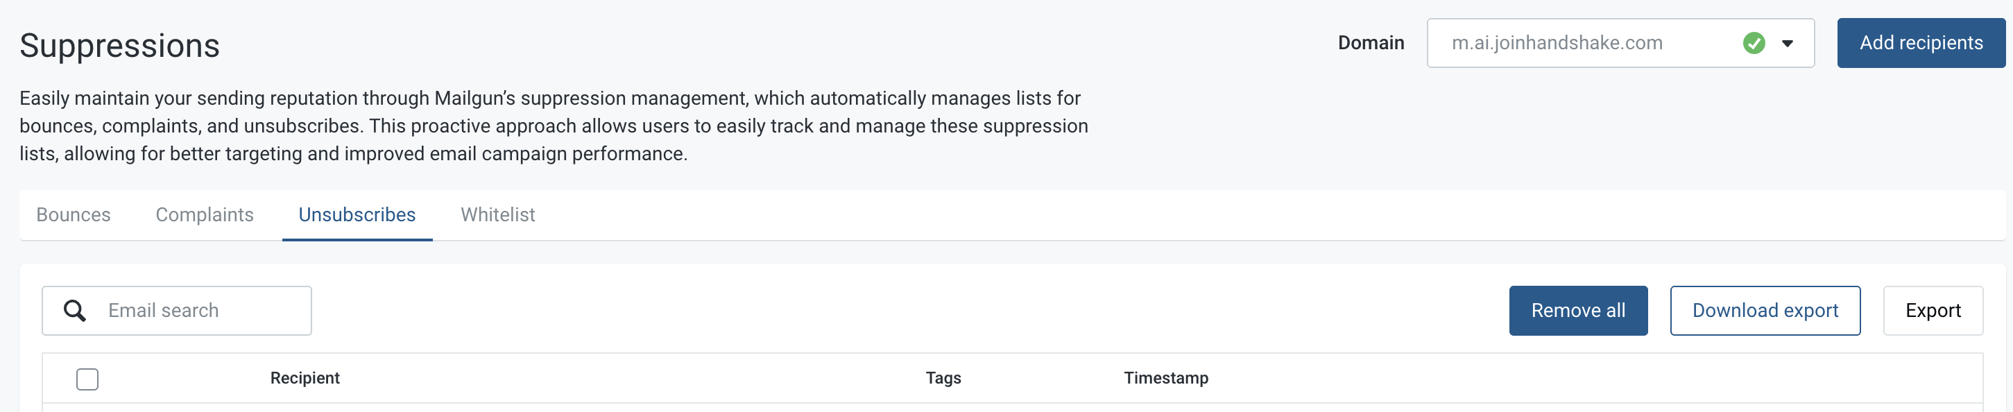Click the Download export button
Screen dimensions: 2013x412
[1765, 310]
